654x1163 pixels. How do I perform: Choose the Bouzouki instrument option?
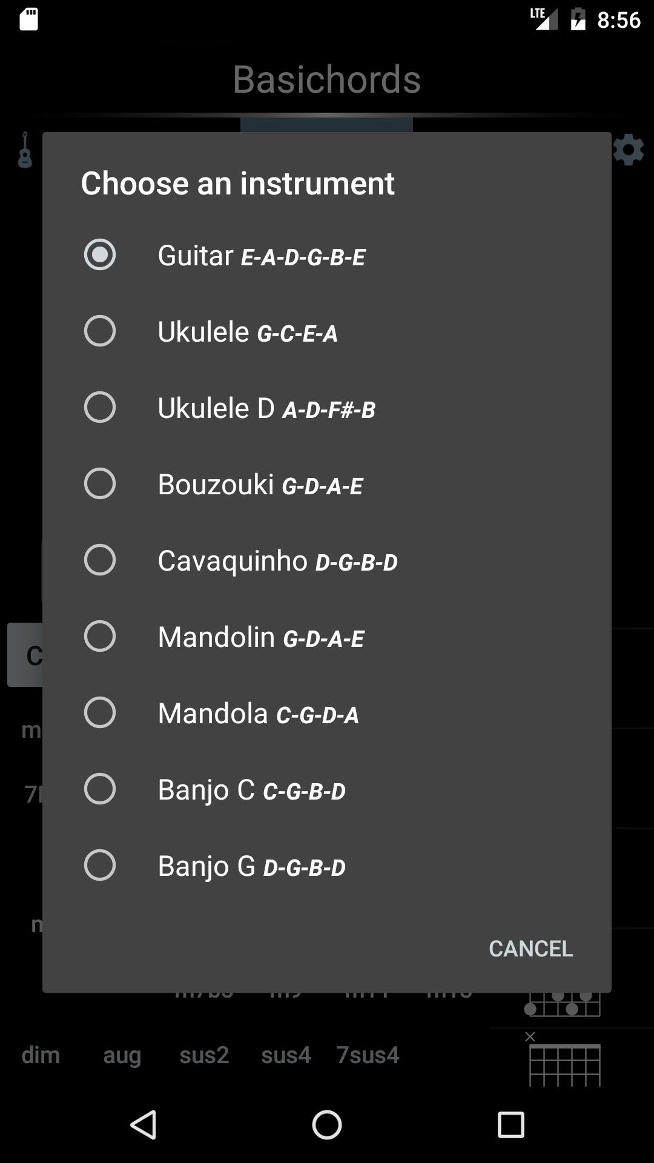click(101, 483)
